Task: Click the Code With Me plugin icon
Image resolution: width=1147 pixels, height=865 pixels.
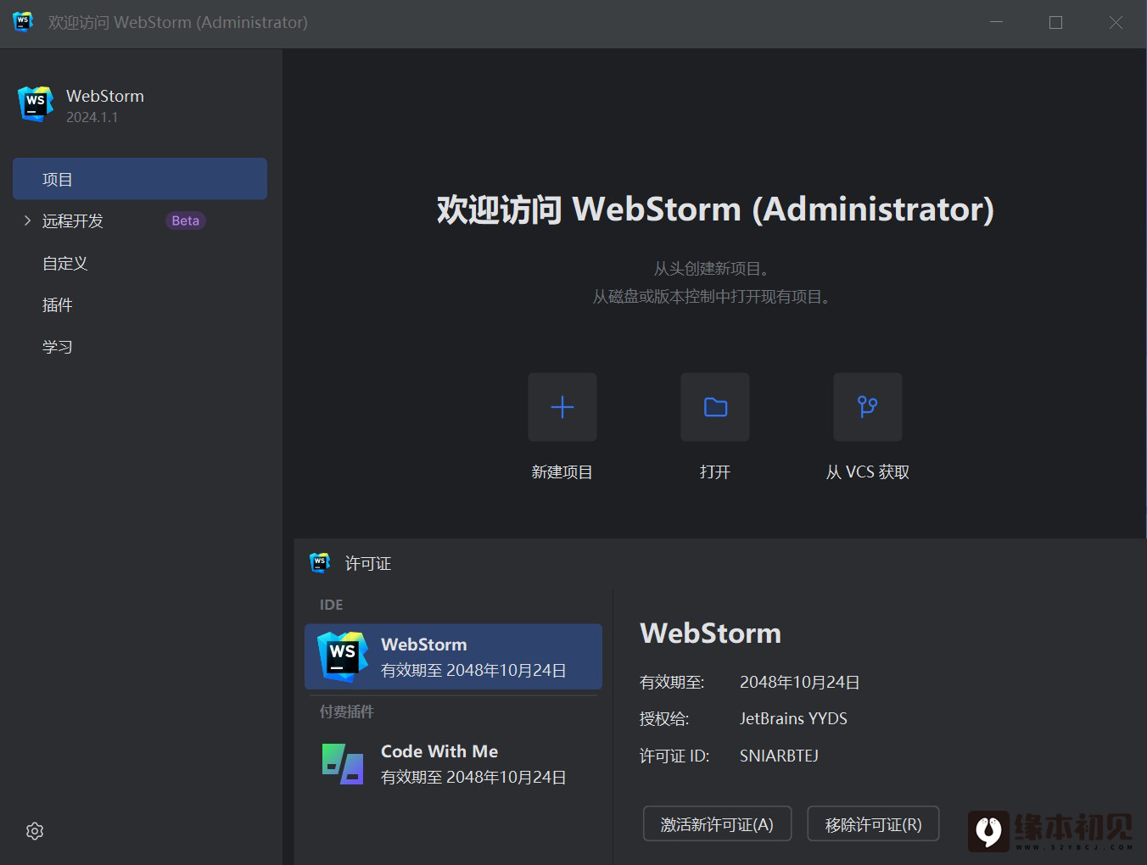Action: coord(343,763)
